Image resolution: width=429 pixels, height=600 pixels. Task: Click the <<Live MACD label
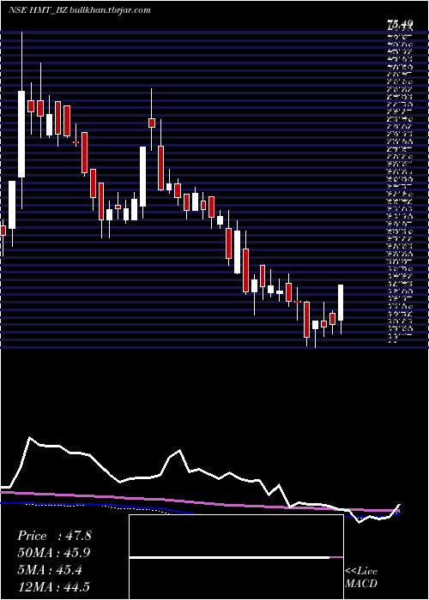[x=361, y=578]
